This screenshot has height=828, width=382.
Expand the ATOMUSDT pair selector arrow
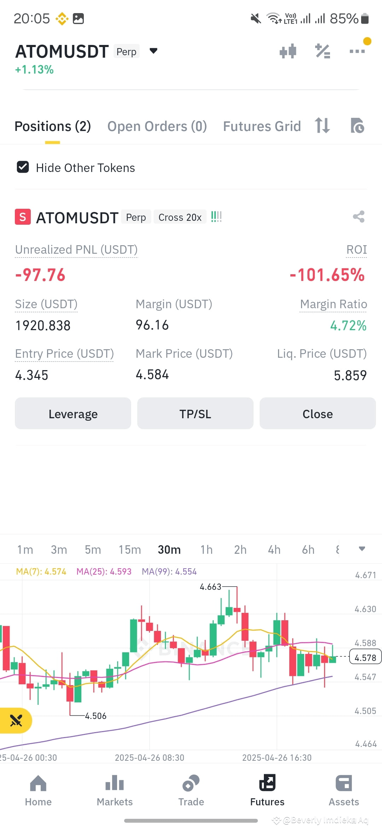153,51
